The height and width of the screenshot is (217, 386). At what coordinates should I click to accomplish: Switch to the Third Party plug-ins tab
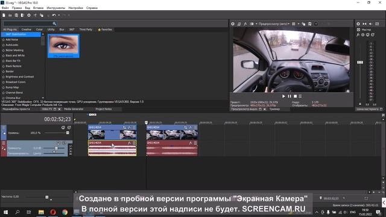point(86,30)
